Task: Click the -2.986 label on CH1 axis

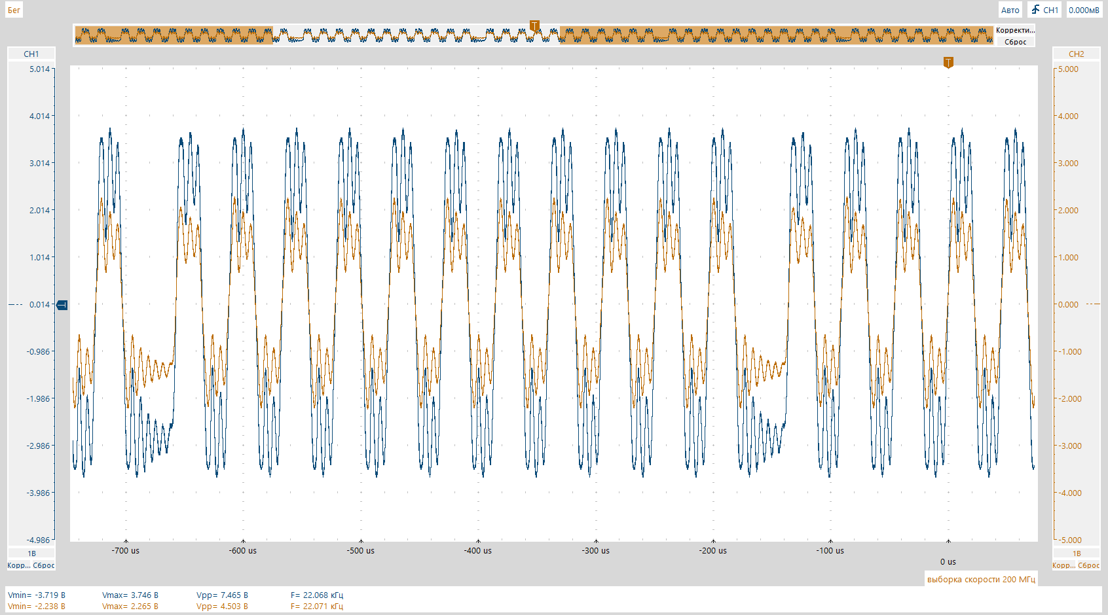Action: [x=38, y=446]
